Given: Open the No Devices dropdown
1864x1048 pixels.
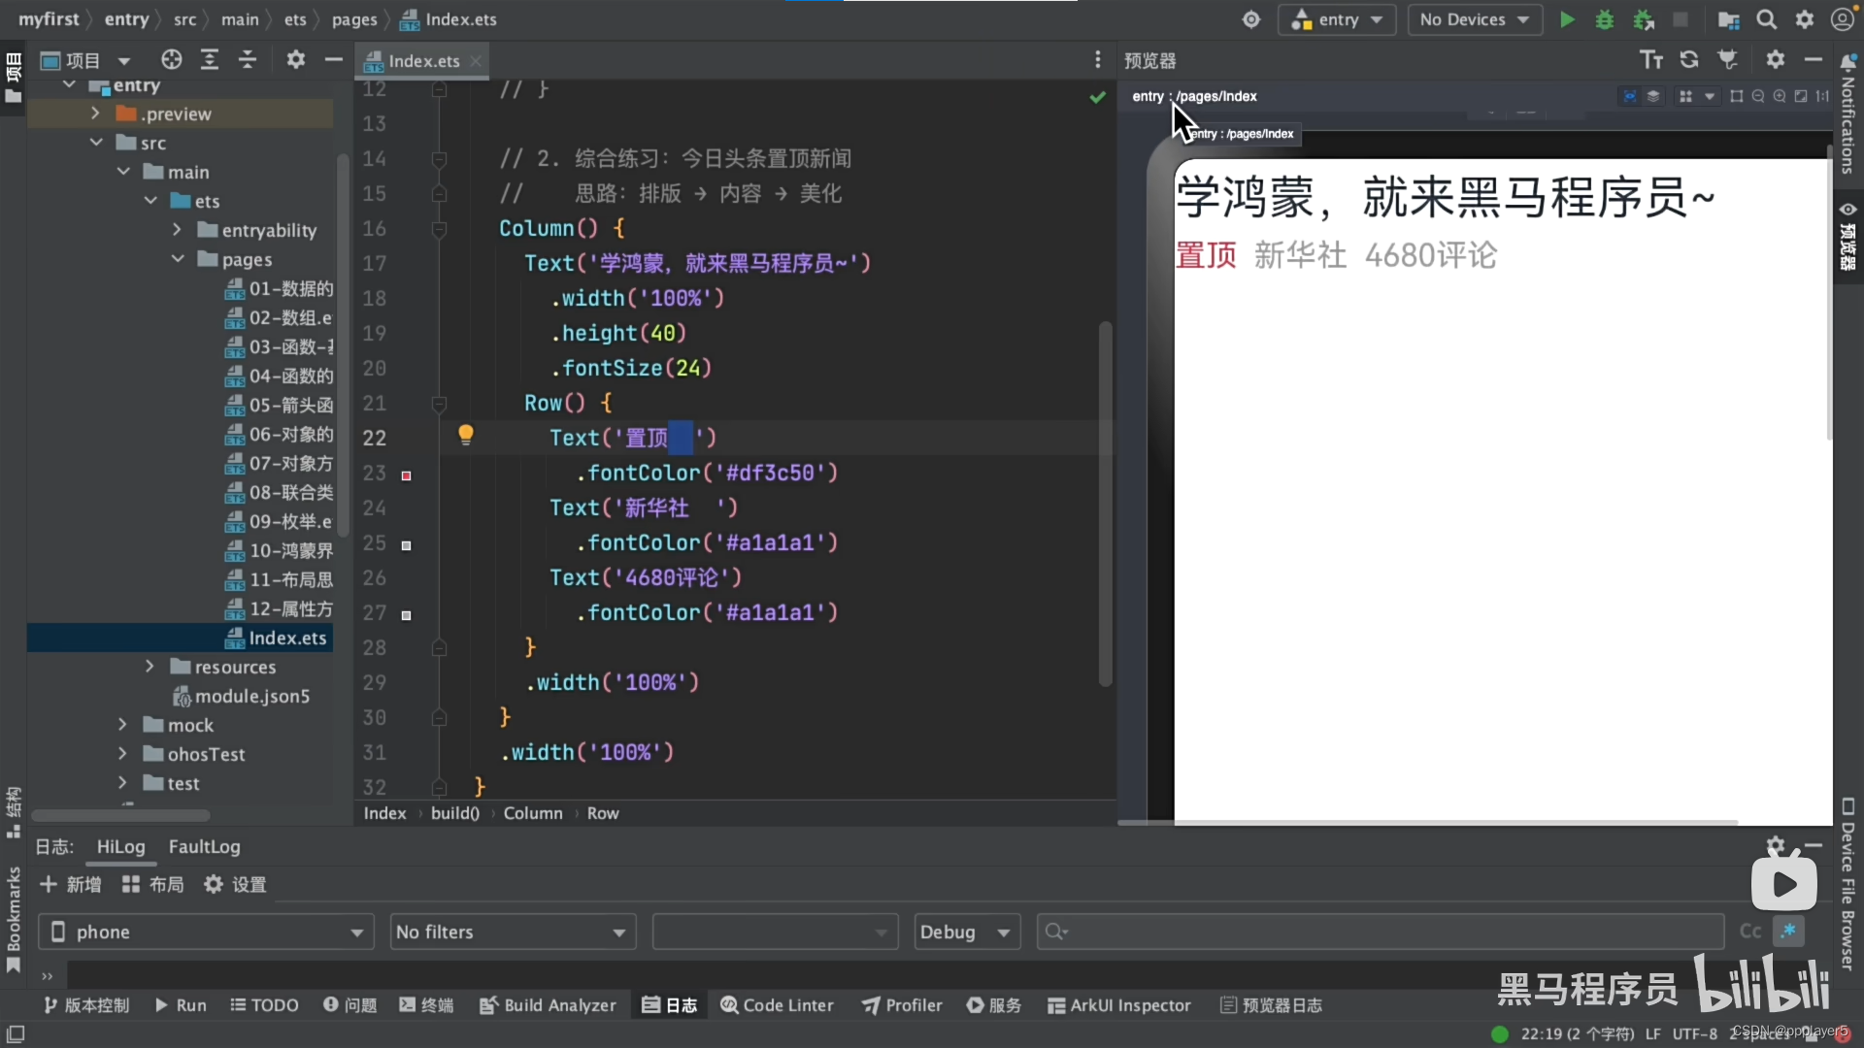Looking at the screenshot, I should pyautogui.click(x=1474, y=19).
